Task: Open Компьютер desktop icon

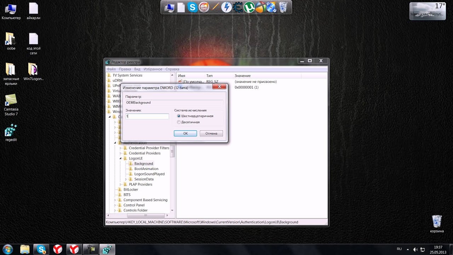Action: coord(11,12)
